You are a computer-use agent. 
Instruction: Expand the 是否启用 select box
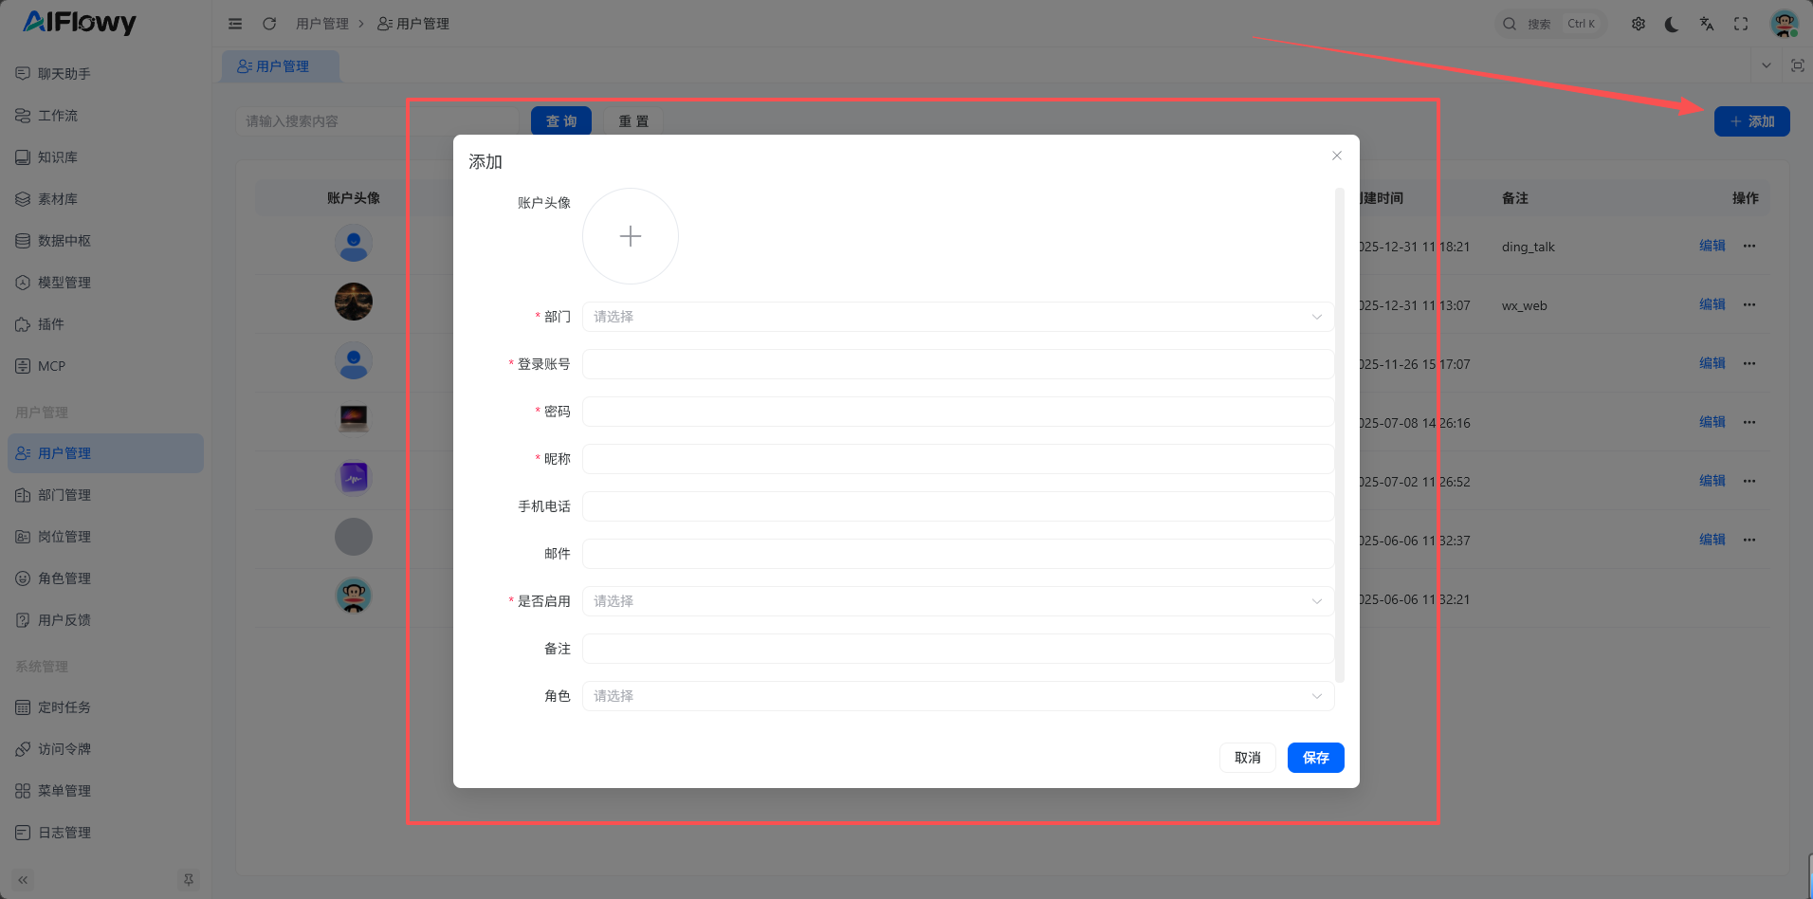click(x=958, y=601)
